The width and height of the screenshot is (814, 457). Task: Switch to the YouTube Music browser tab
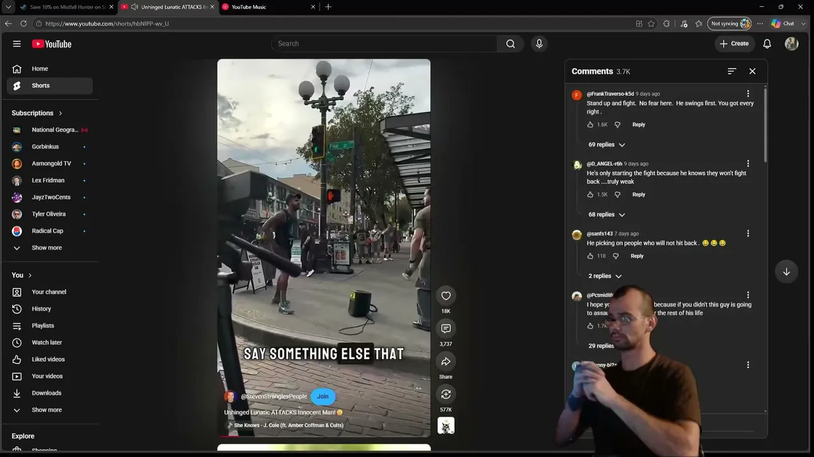tap(268, 7)
